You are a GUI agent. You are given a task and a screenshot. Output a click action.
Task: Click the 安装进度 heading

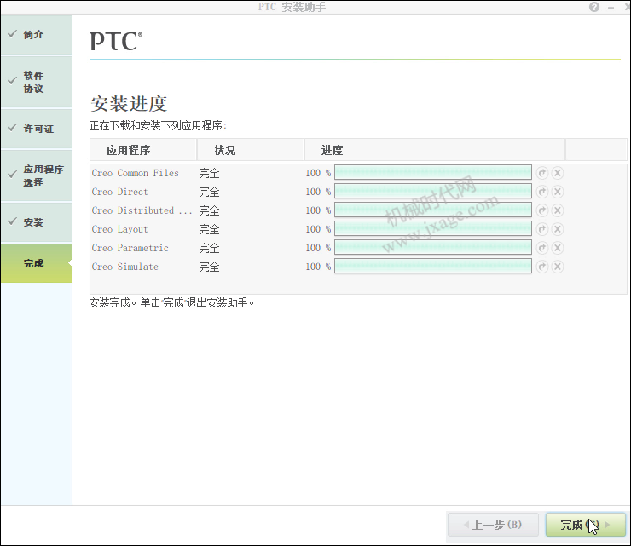(x=129, y=104)
